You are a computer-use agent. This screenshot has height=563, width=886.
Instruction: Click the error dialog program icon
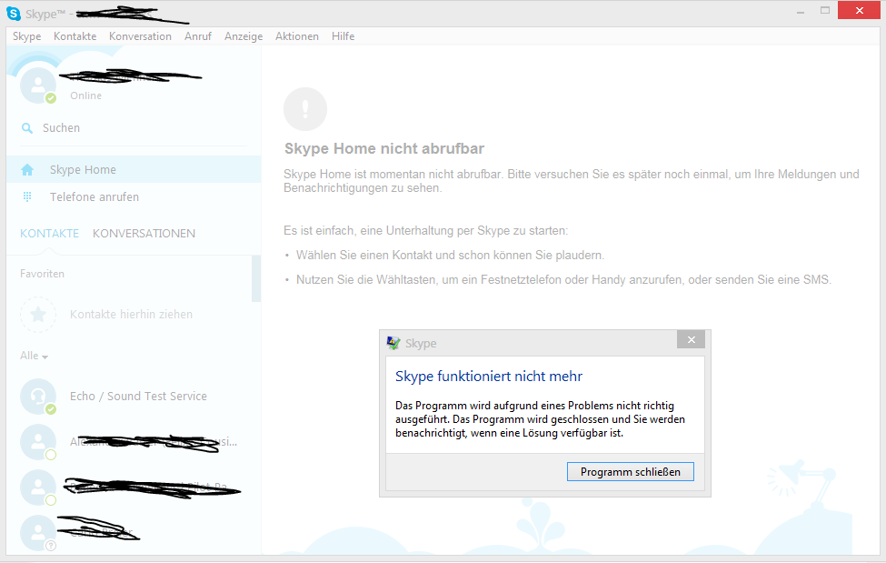393,343
